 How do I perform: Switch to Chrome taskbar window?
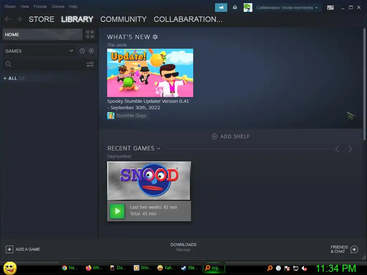[x=71, y=268]
